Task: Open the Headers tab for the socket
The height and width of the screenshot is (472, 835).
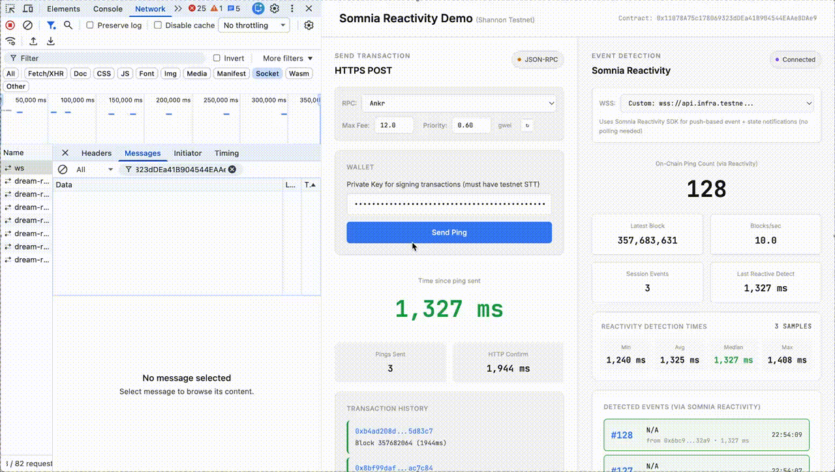Action: point(96,153)
